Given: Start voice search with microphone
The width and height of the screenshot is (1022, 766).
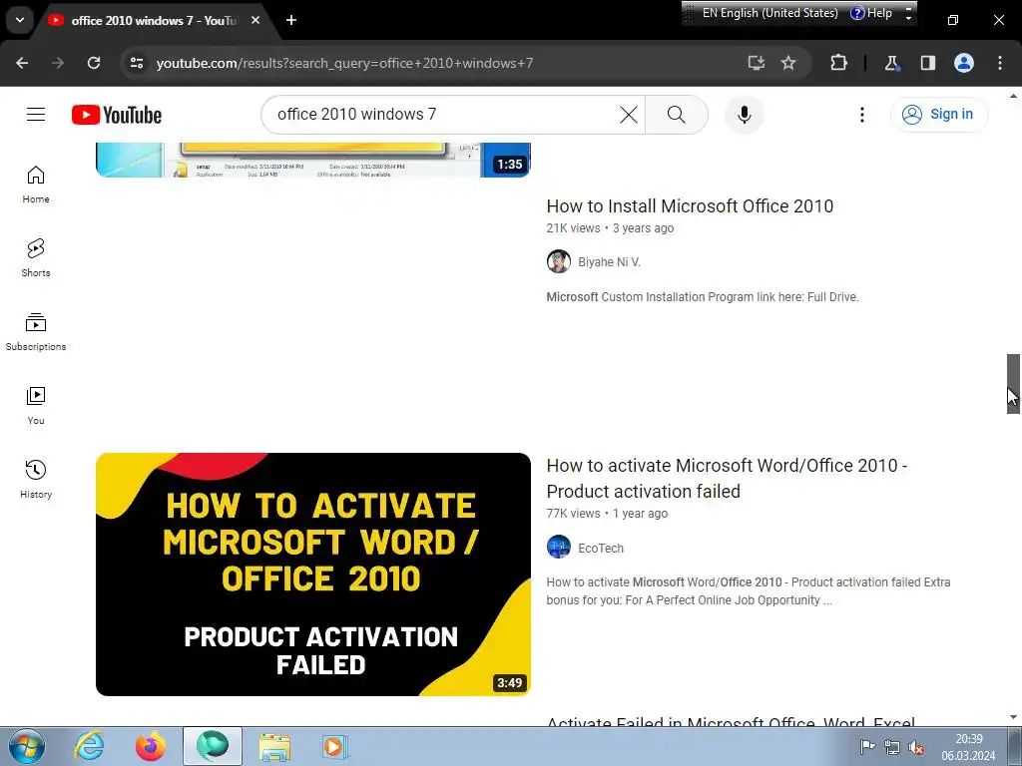Looking at the screenshot, I should [744, 115].
